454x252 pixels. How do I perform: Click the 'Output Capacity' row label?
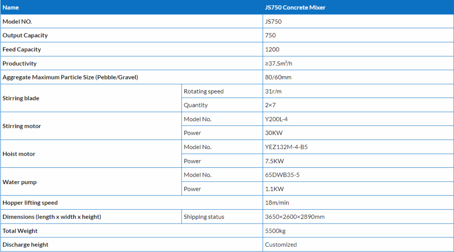pos(25,35)
